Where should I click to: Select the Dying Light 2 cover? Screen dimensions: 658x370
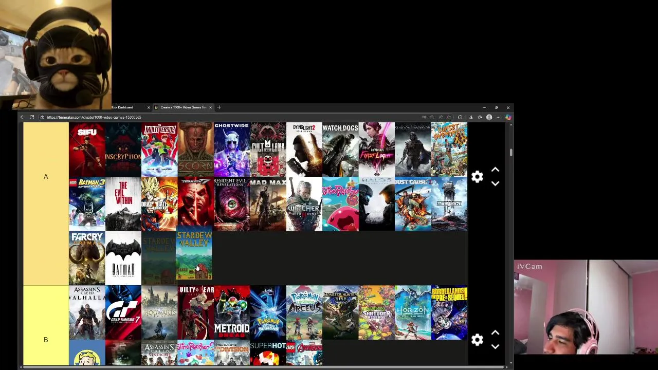click(x=304, y=150)
